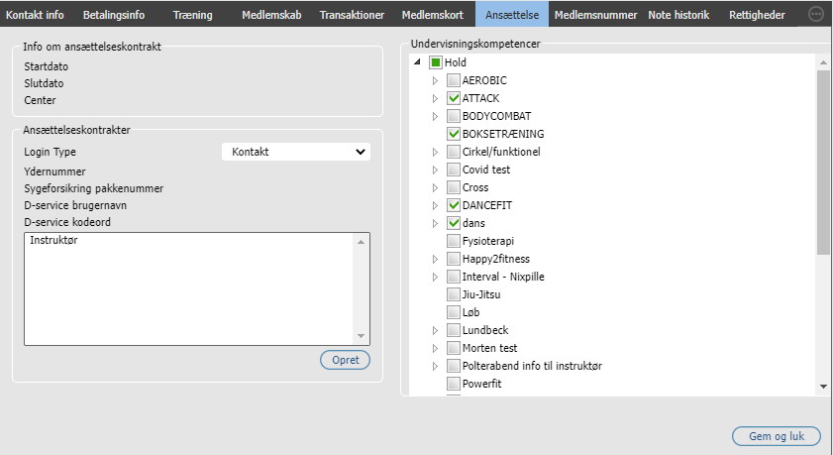The image size is (833, 455).
Task: Expand the Polterabend info til instruktør node
Action: 435,366
